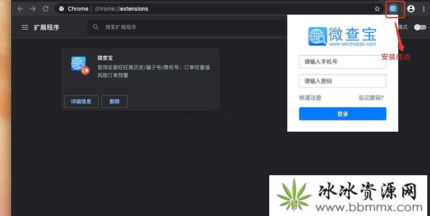Viewport: 430px width, 216px height.
Task: Go back with the browser back arrow
Action: tap(20, 9)
